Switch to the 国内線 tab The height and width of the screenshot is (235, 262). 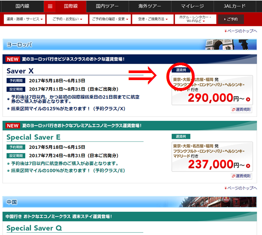(22, 6)
